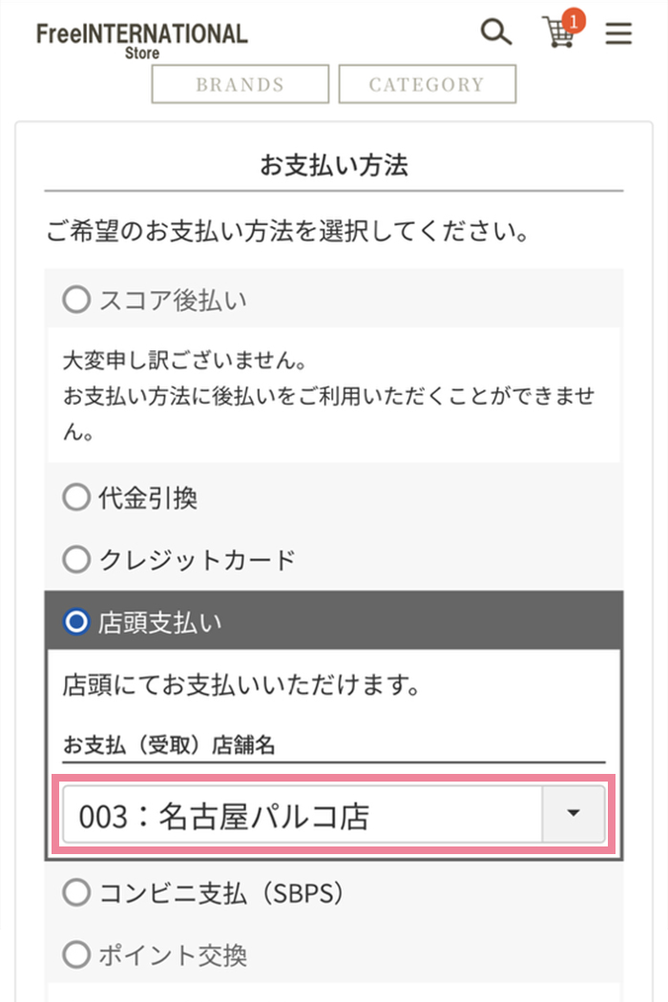Click the お支払（受取）店舗名 field label
Screen dimensions: 668x1002
pos(169,745)
